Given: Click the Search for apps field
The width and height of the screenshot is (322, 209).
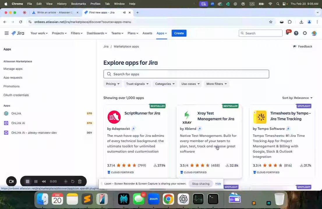Looking at the screenshot, I should coord(186,74).
